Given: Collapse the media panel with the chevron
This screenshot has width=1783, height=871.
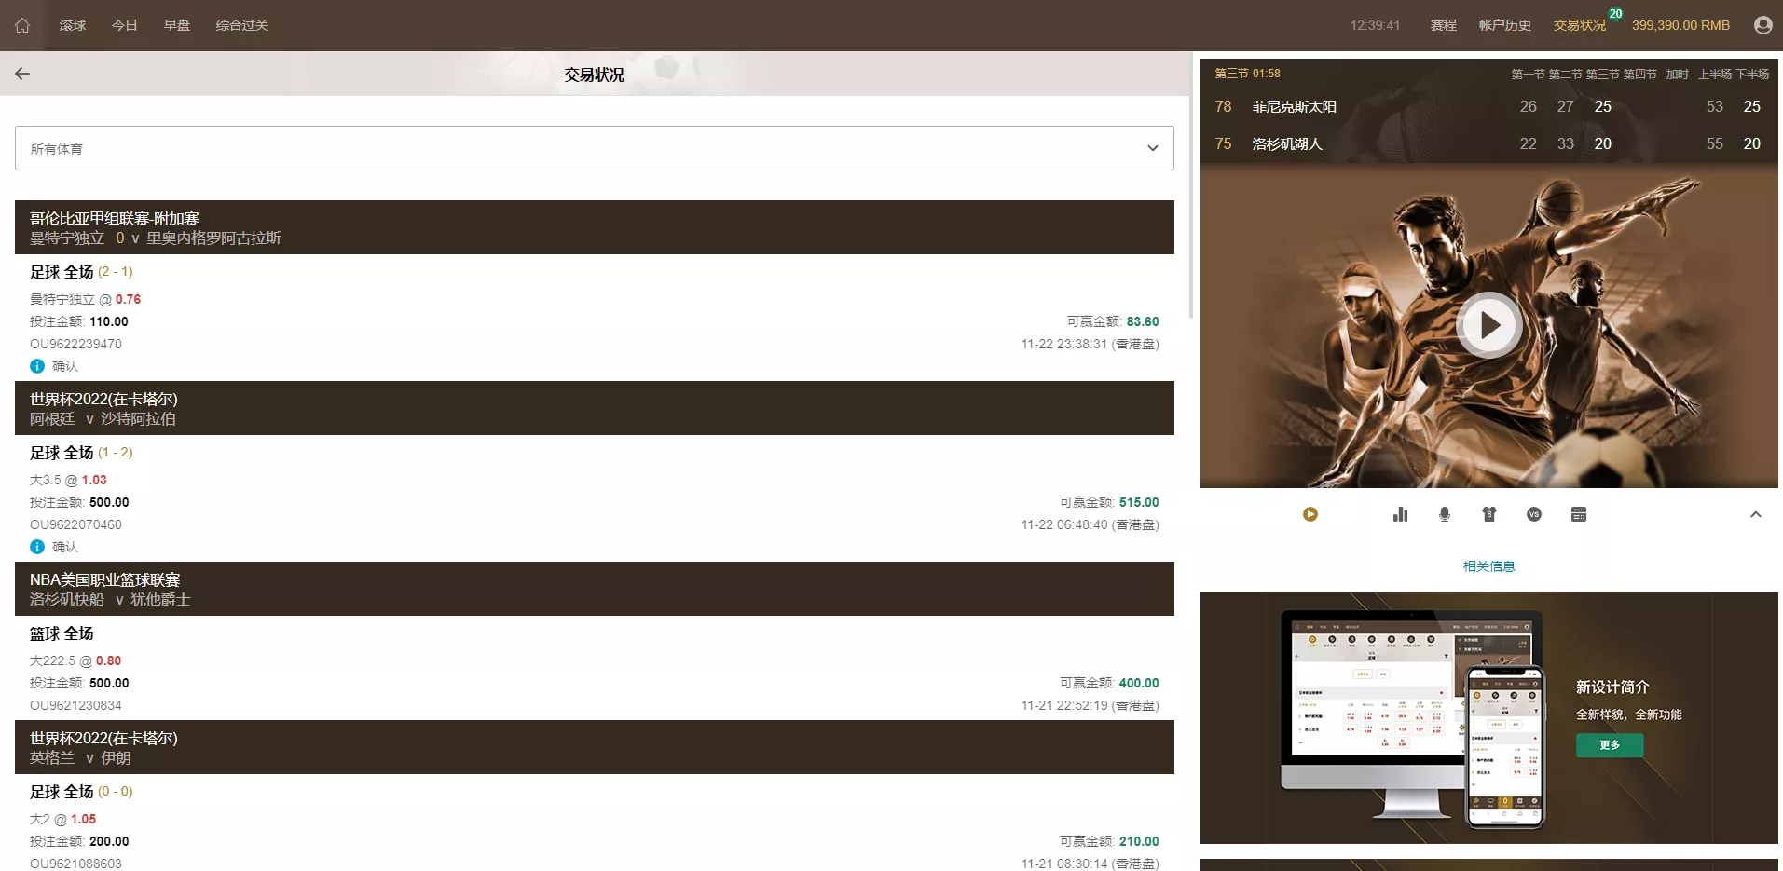Looking at the screenshot, I should (1756, 514).
